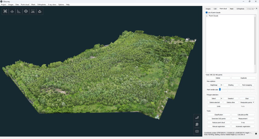Viewport: 259px width, 139px height.
Task: Toggle the Shading view option
Action: point(231,85)
